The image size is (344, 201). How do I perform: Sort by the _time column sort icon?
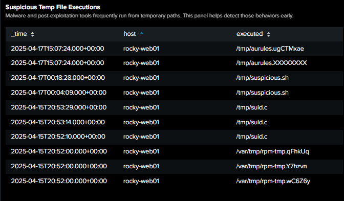coord(32,34)
